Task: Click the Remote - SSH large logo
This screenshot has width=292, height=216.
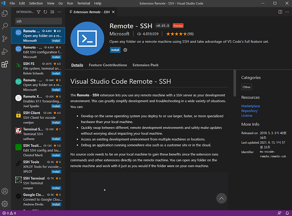Action: tap(87, 39)
